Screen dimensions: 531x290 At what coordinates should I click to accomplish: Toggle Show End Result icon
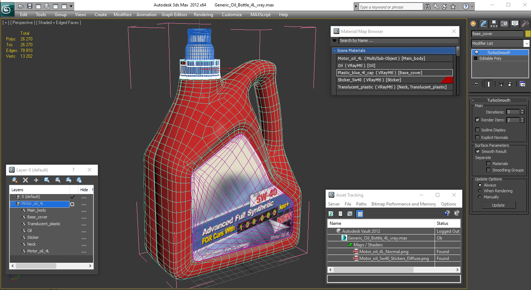(488, 84)
